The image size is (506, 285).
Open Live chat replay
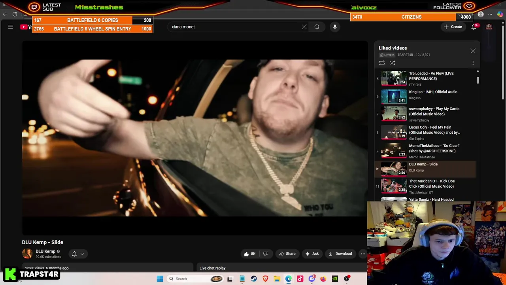213,268
